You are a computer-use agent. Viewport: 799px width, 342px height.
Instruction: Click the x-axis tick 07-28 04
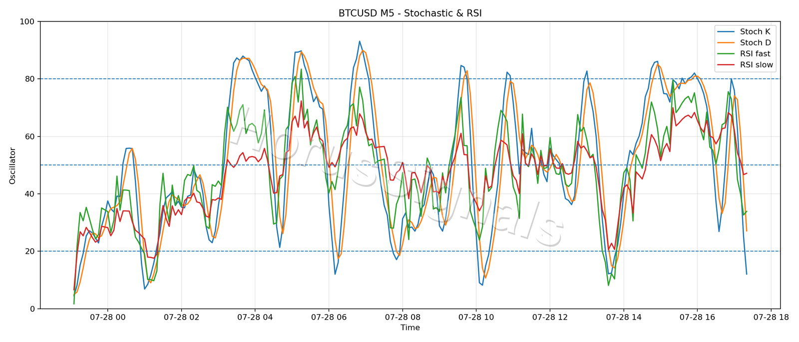point(255,317)
